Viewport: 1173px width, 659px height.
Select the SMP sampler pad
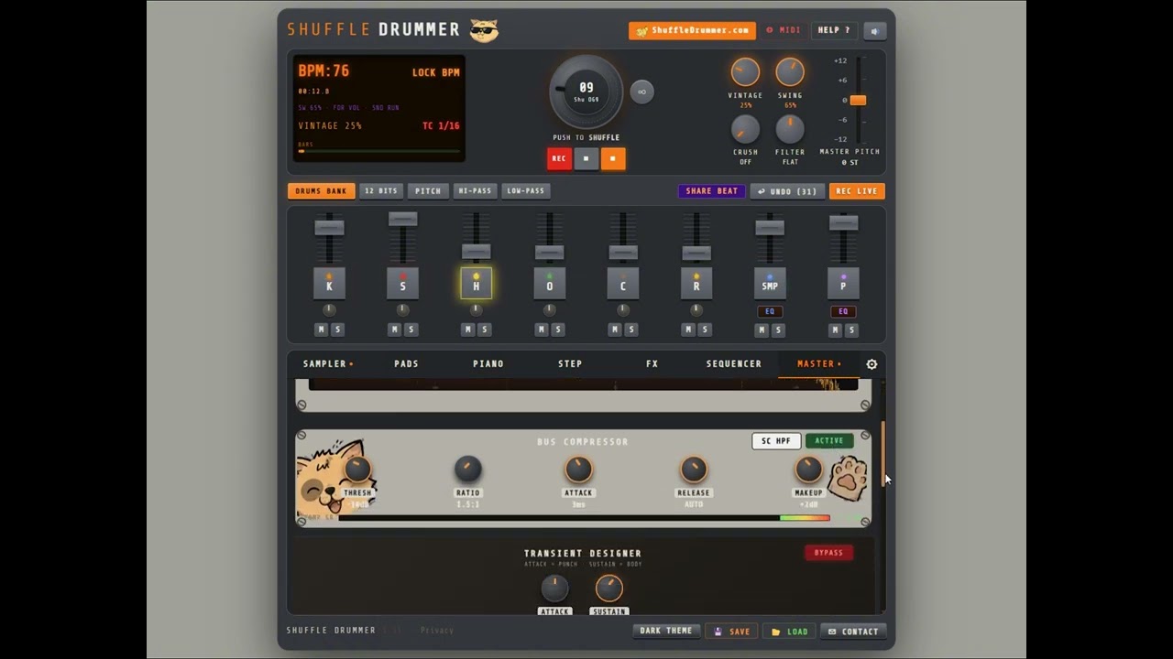coord(769,286)
